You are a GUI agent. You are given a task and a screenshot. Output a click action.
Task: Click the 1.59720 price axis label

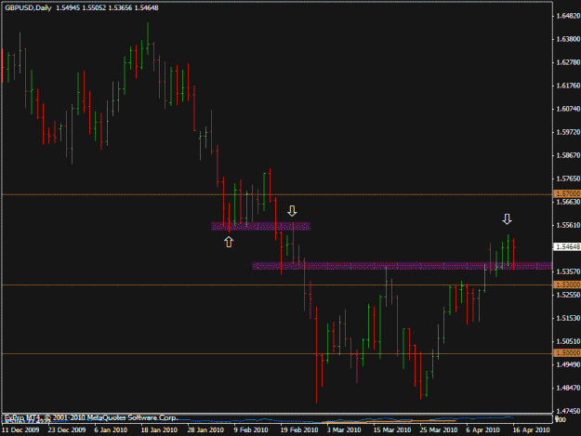click(568, 132)
